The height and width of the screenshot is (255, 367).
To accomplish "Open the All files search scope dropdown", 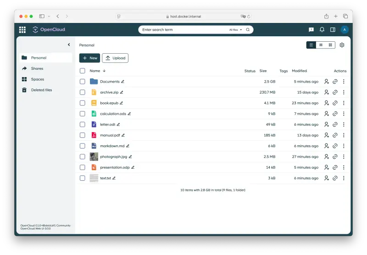I will tap(235, 30).
